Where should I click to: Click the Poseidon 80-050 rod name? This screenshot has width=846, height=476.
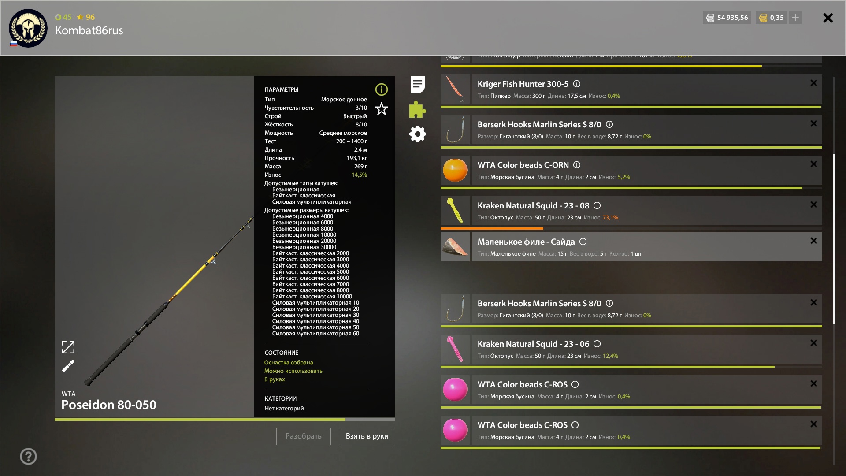click(109, 405)
